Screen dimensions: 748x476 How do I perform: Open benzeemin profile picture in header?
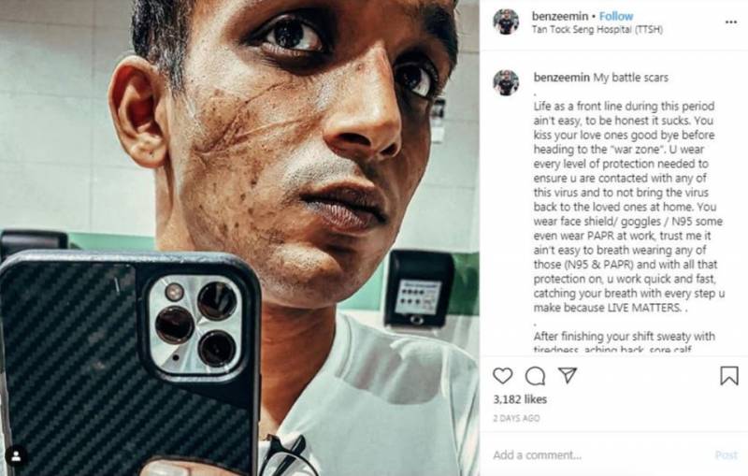[x=506, y=22]
